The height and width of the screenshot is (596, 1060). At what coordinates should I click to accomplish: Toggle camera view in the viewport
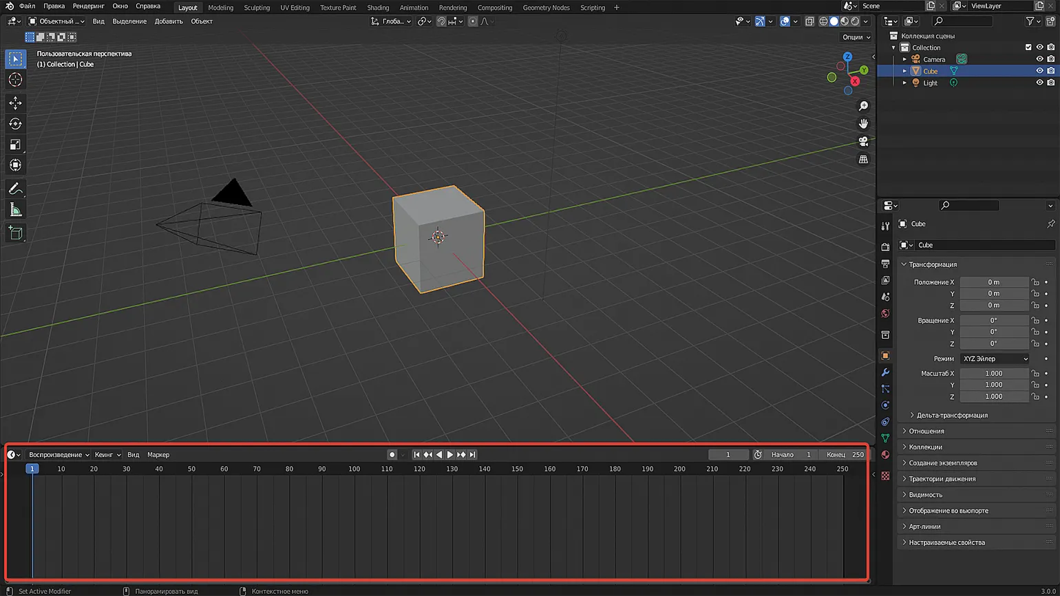863,142
